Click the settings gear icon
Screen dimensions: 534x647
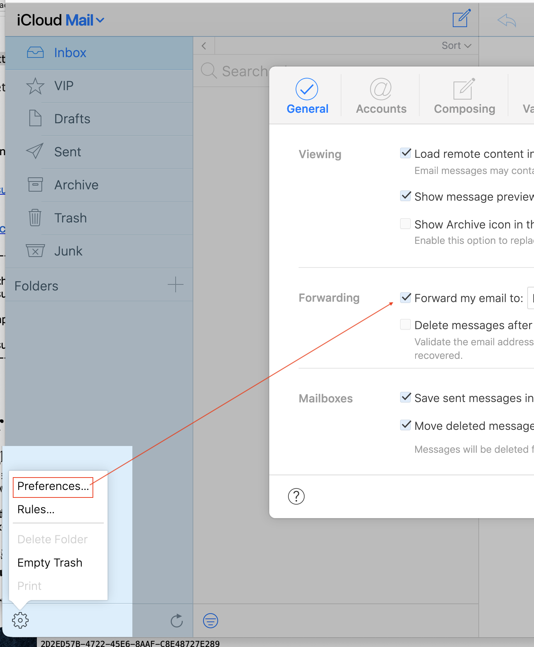coord(20,620)
